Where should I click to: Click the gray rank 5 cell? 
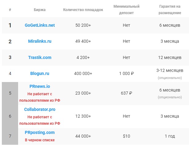coord(10,93)
